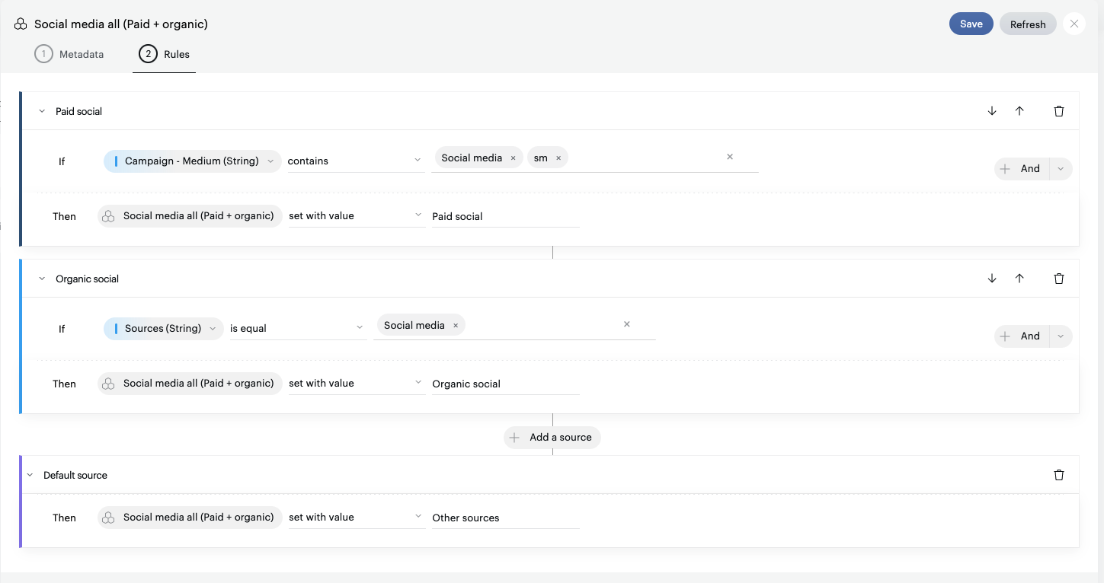This screenshot has height=583, width=1104.
Task: Open the "is equal" operator dropdown
Action: (297, 327)
